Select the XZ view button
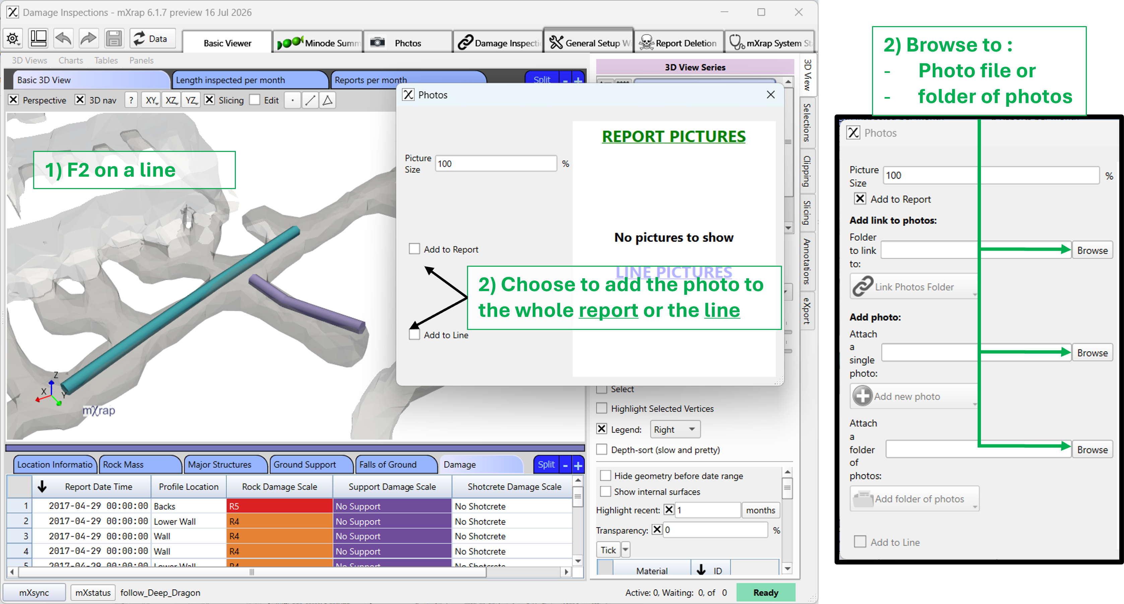The image size is (1124, 604). pyautogui.click(x=171, y=100)
